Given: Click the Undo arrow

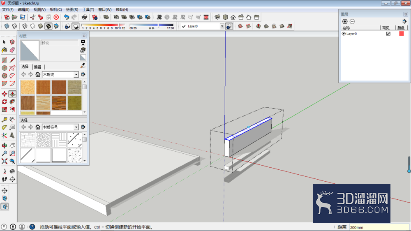Looking at the screenshot, I should coord(66,17).
